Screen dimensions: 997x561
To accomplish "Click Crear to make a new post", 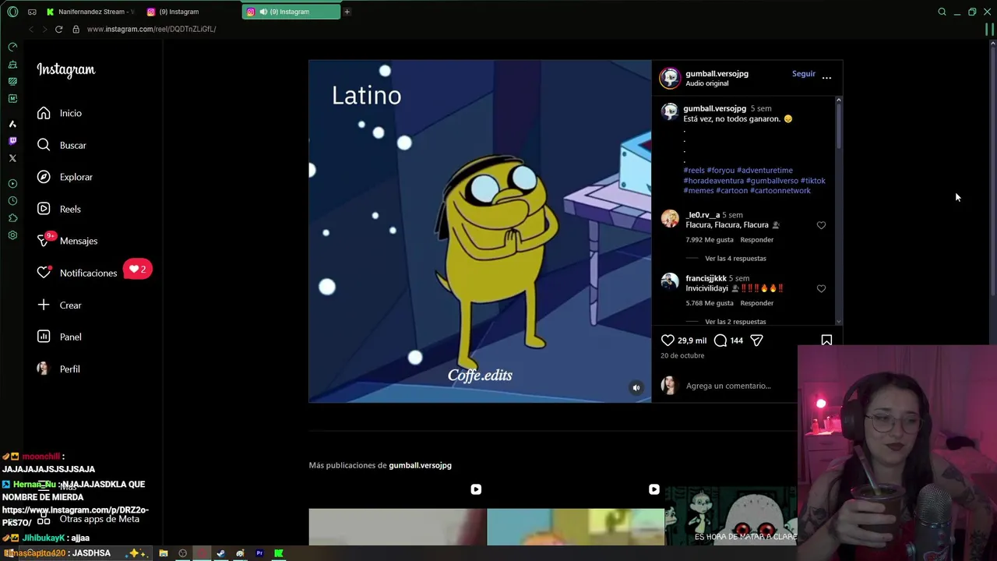I will (59, 305).
